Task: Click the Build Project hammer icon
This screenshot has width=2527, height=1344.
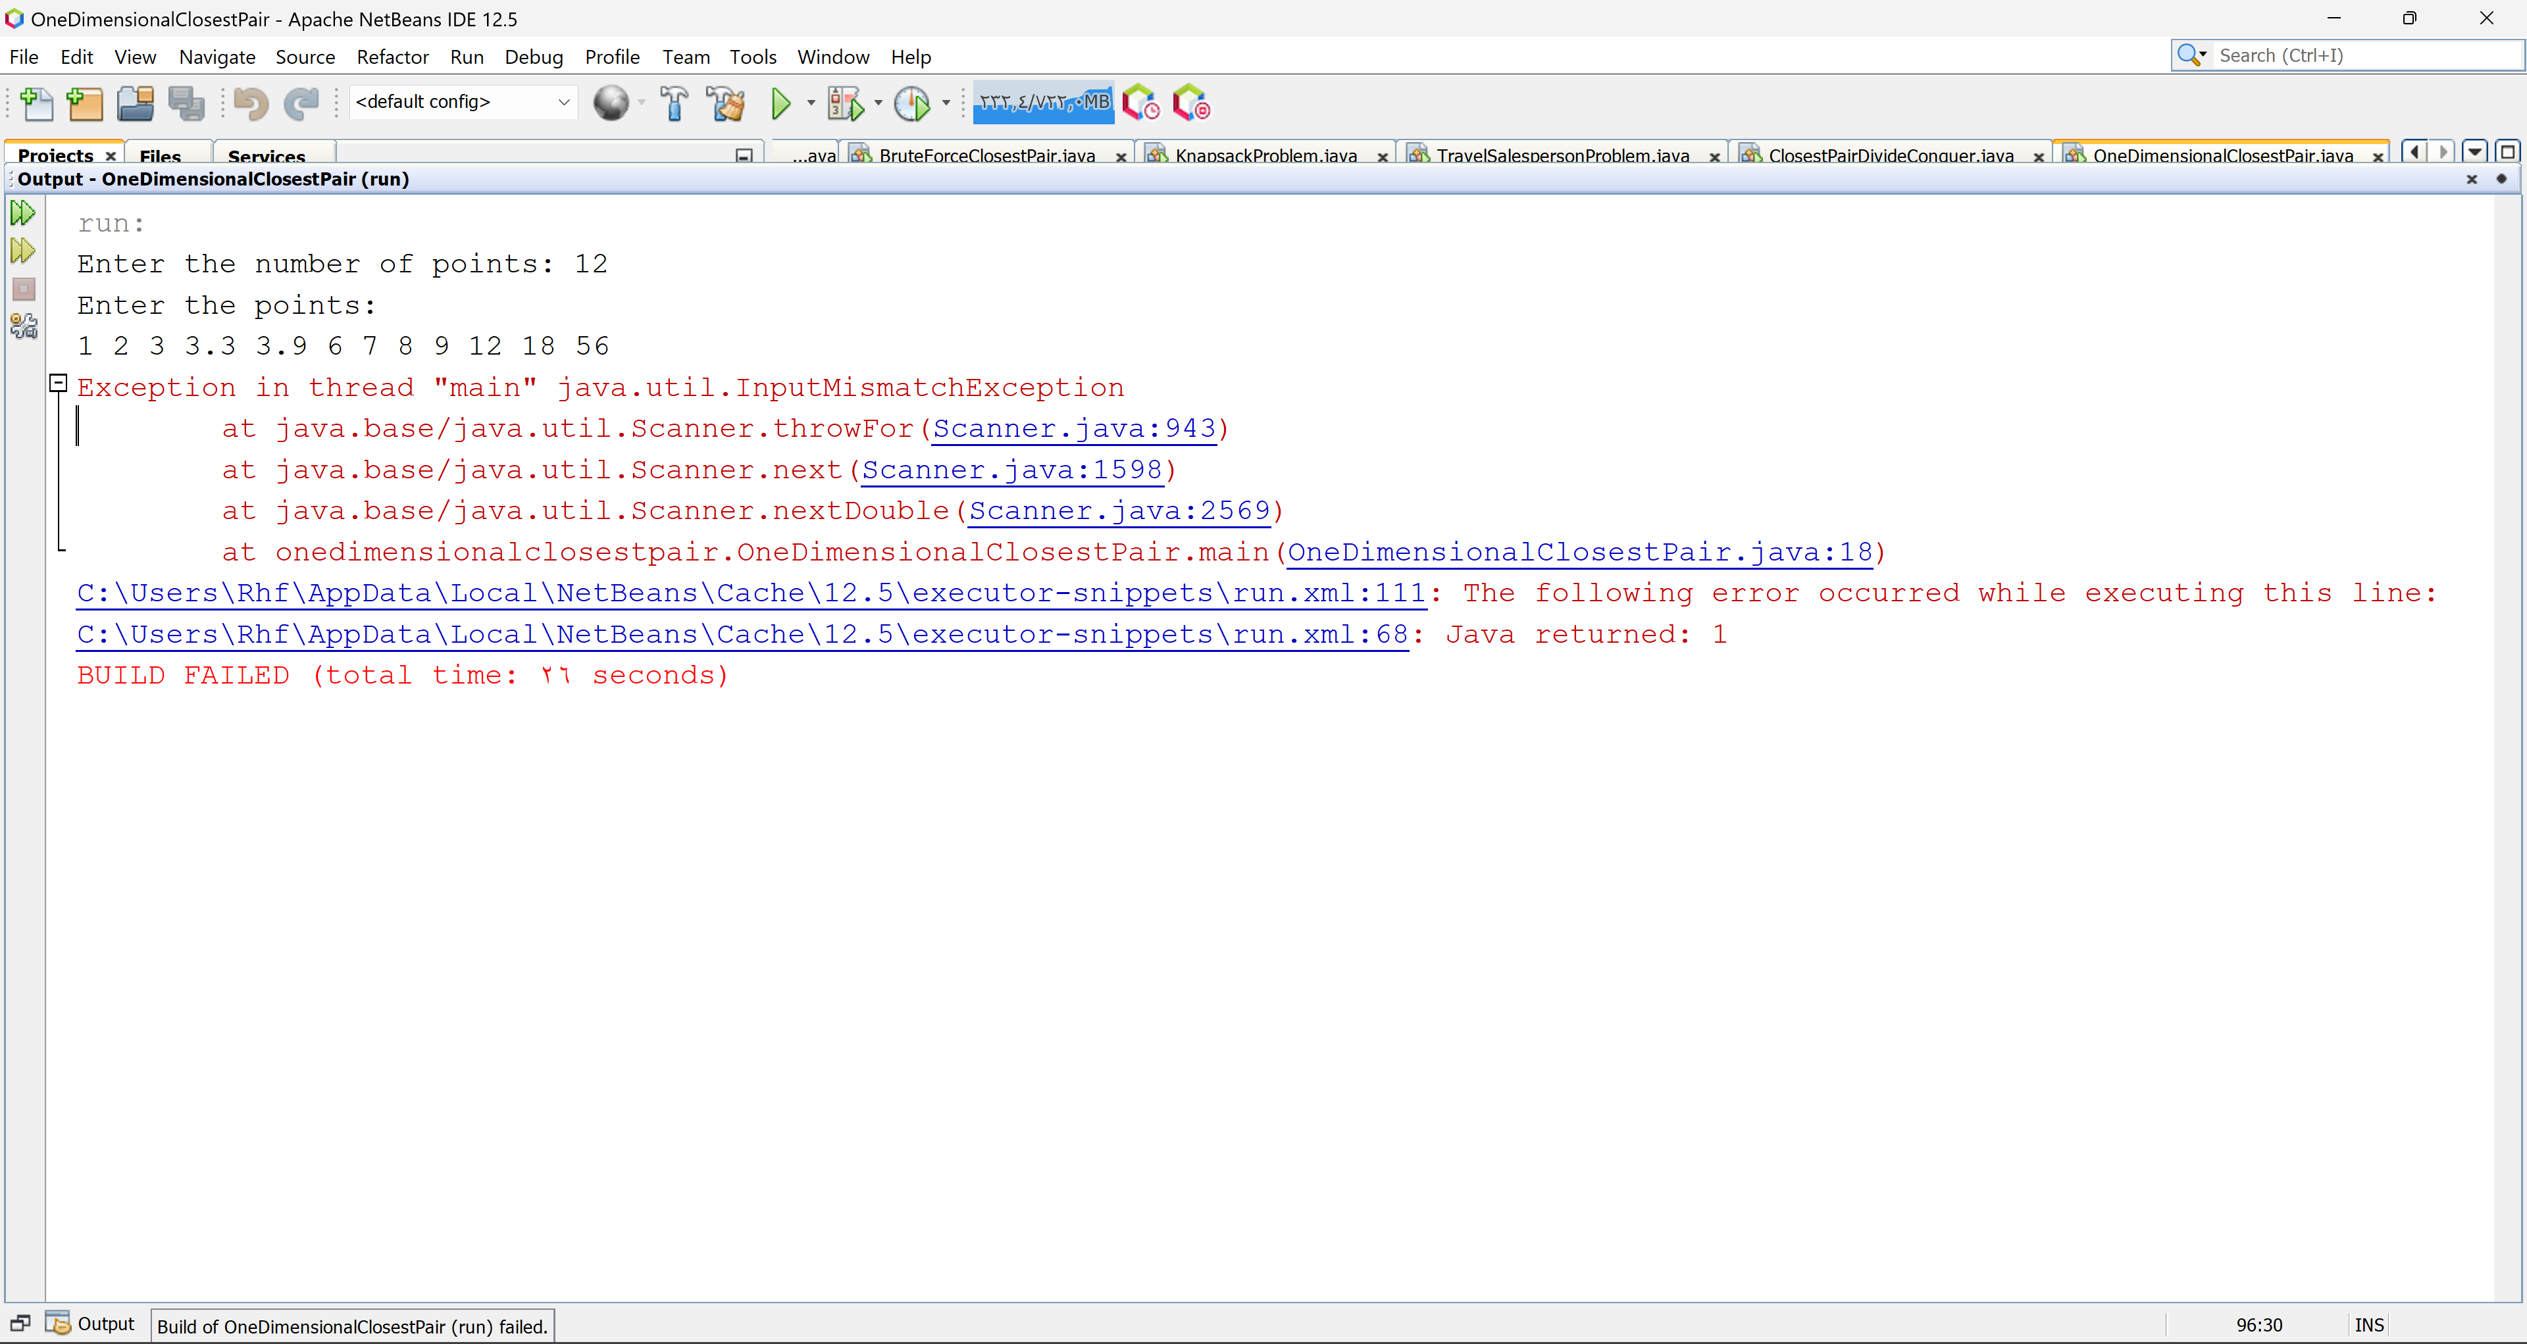Action: click(x=674, y=103)
